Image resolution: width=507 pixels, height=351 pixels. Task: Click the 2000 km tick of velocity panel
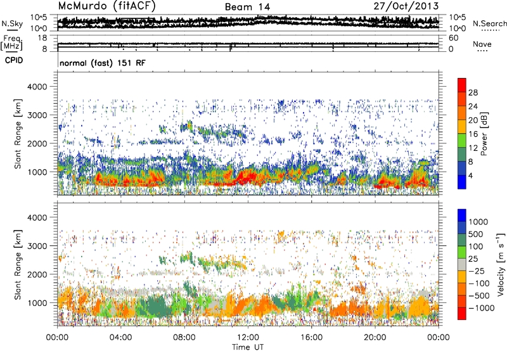(x=37, y=274)
